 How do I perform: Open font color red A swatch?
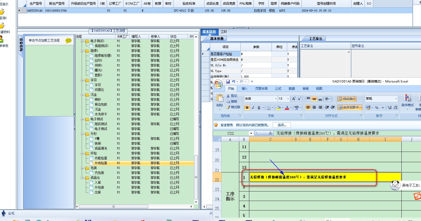point(287,108)
